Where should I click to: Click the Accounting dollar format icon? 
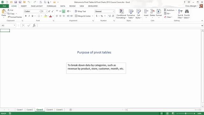97,16
